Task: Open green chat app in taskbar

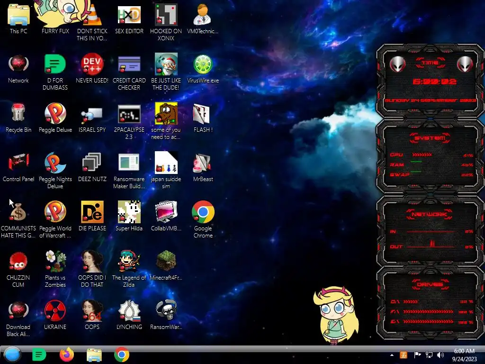Action: 39,355
